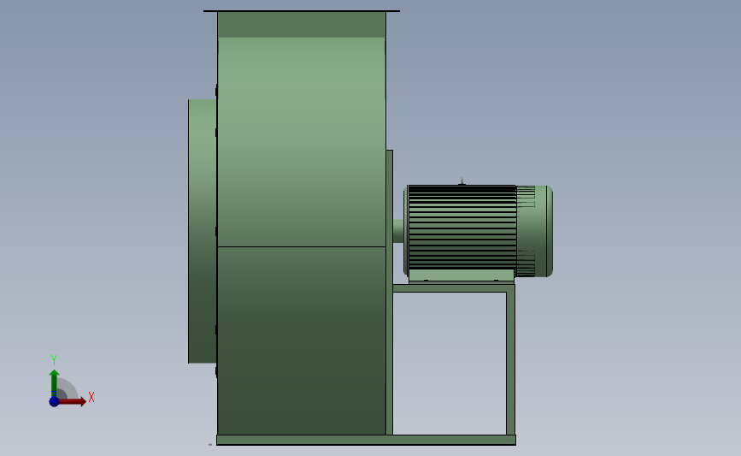Pick the vertical leg of the motor stand
Image resolution: width=741 pixels, height=456 pixels.
coord(510,364)
